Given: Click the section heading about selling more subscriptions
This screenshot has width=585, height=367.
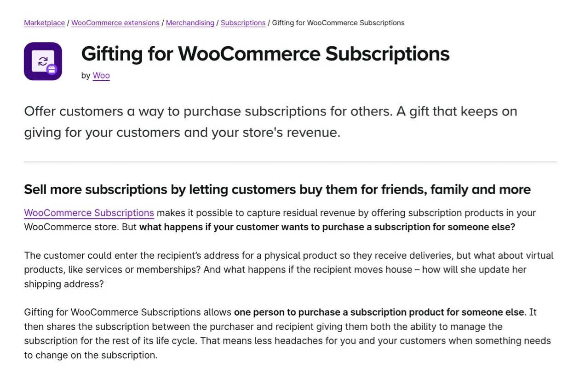Looking at the screenshot, I should (277, 189).
